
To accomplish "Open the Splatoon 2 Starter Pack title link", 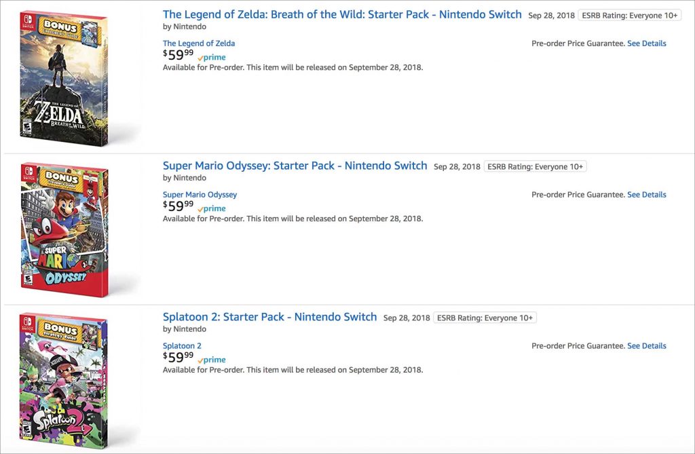I will click(269, 317).
